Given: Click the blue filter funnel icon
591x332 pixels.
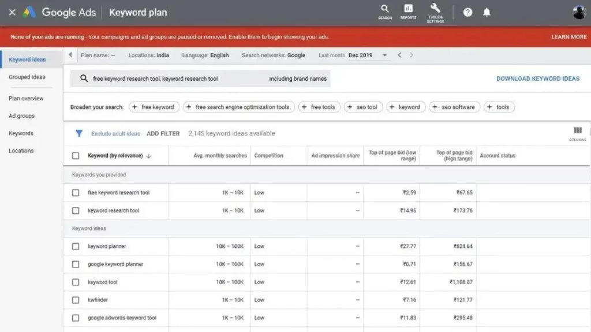Looking at the screenshot, I should tap(78, 133).
